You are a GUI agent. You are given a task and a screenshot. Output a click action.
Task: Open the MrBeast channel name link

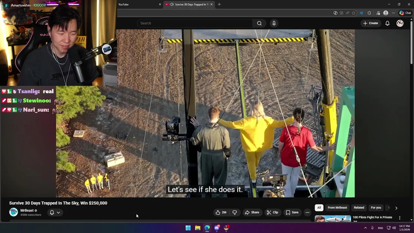tap(27, 211)
